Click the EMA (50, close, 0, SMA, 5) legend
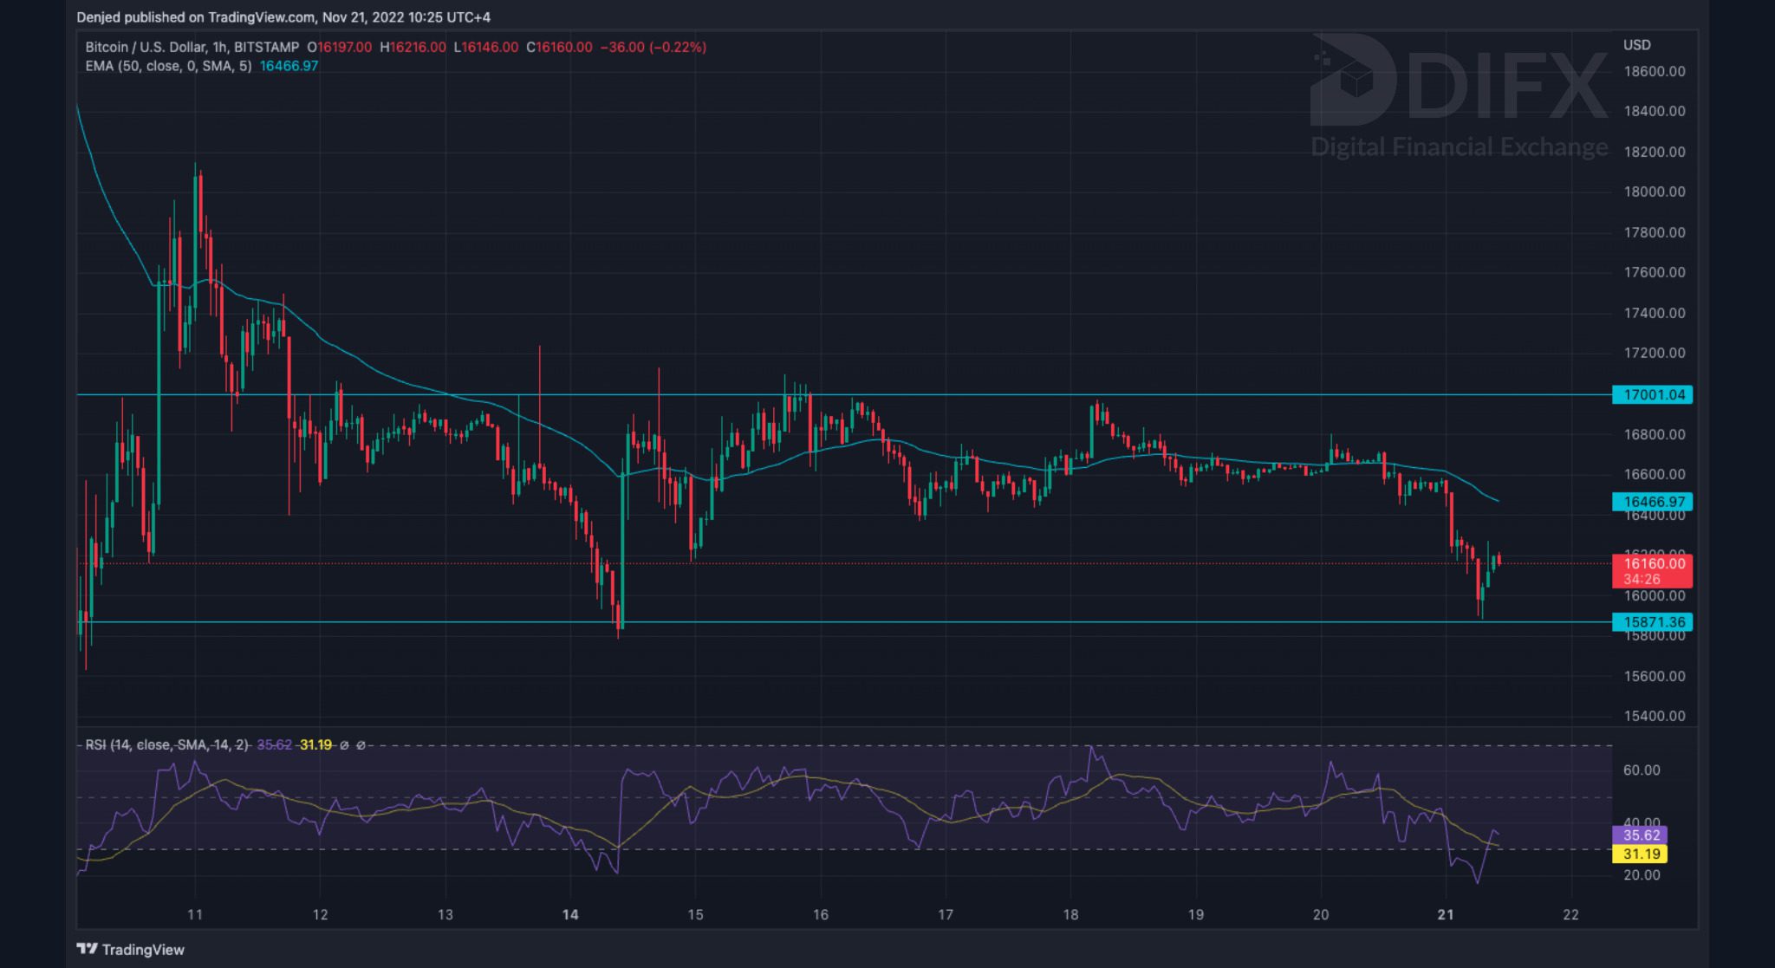The image size is (1775, 968). (x=168, y=66)
